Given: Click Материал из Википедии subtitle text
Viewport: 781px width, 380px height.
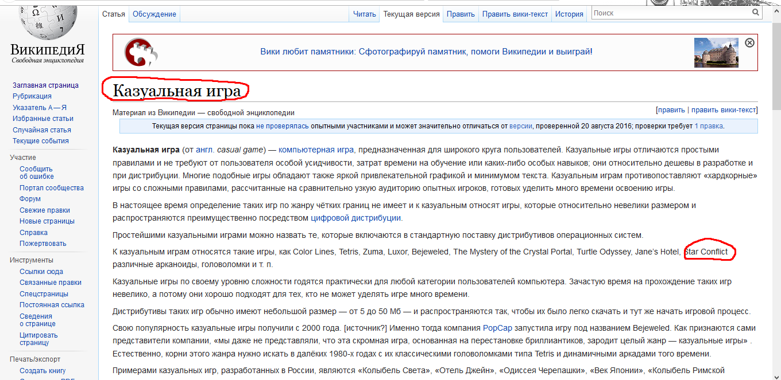Looking at the screenshot, I should [203, 113].
